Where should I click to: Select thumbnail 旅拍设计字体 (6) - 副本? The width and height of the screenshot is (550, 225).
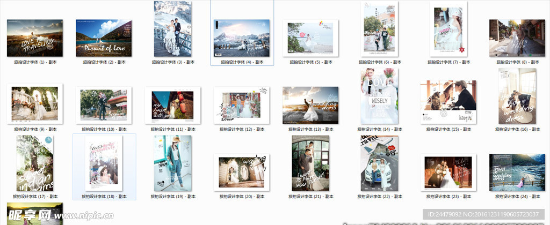coord(380,29)
